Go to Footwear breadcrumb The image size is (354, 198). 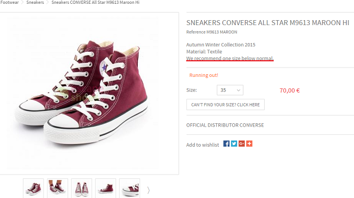(9, 2)
